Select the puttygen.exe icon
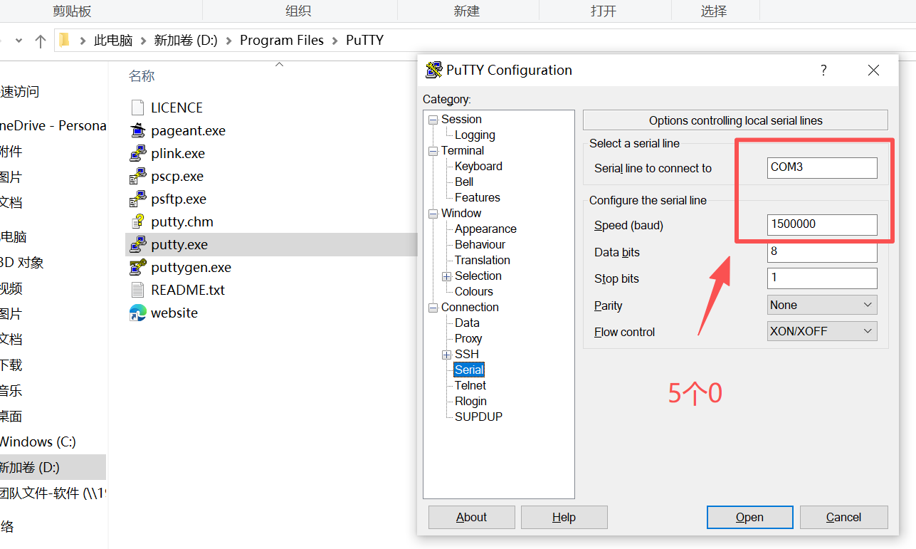This screenshot has height=549, width=916. tap(137, 267)
